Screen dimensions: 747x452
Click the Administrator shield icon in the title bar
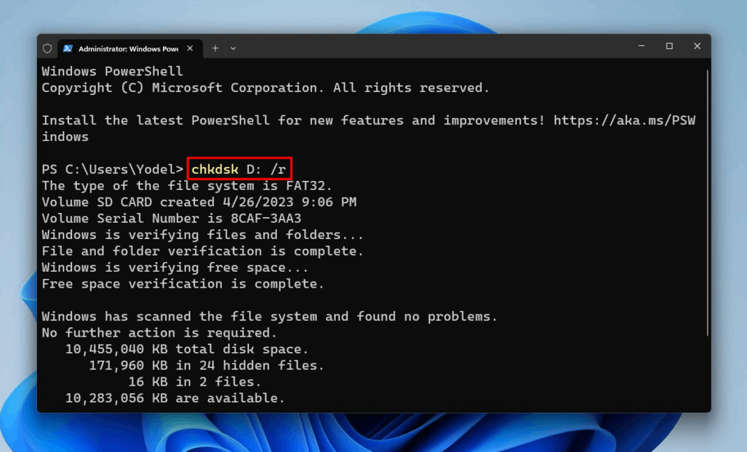point(47,47)
